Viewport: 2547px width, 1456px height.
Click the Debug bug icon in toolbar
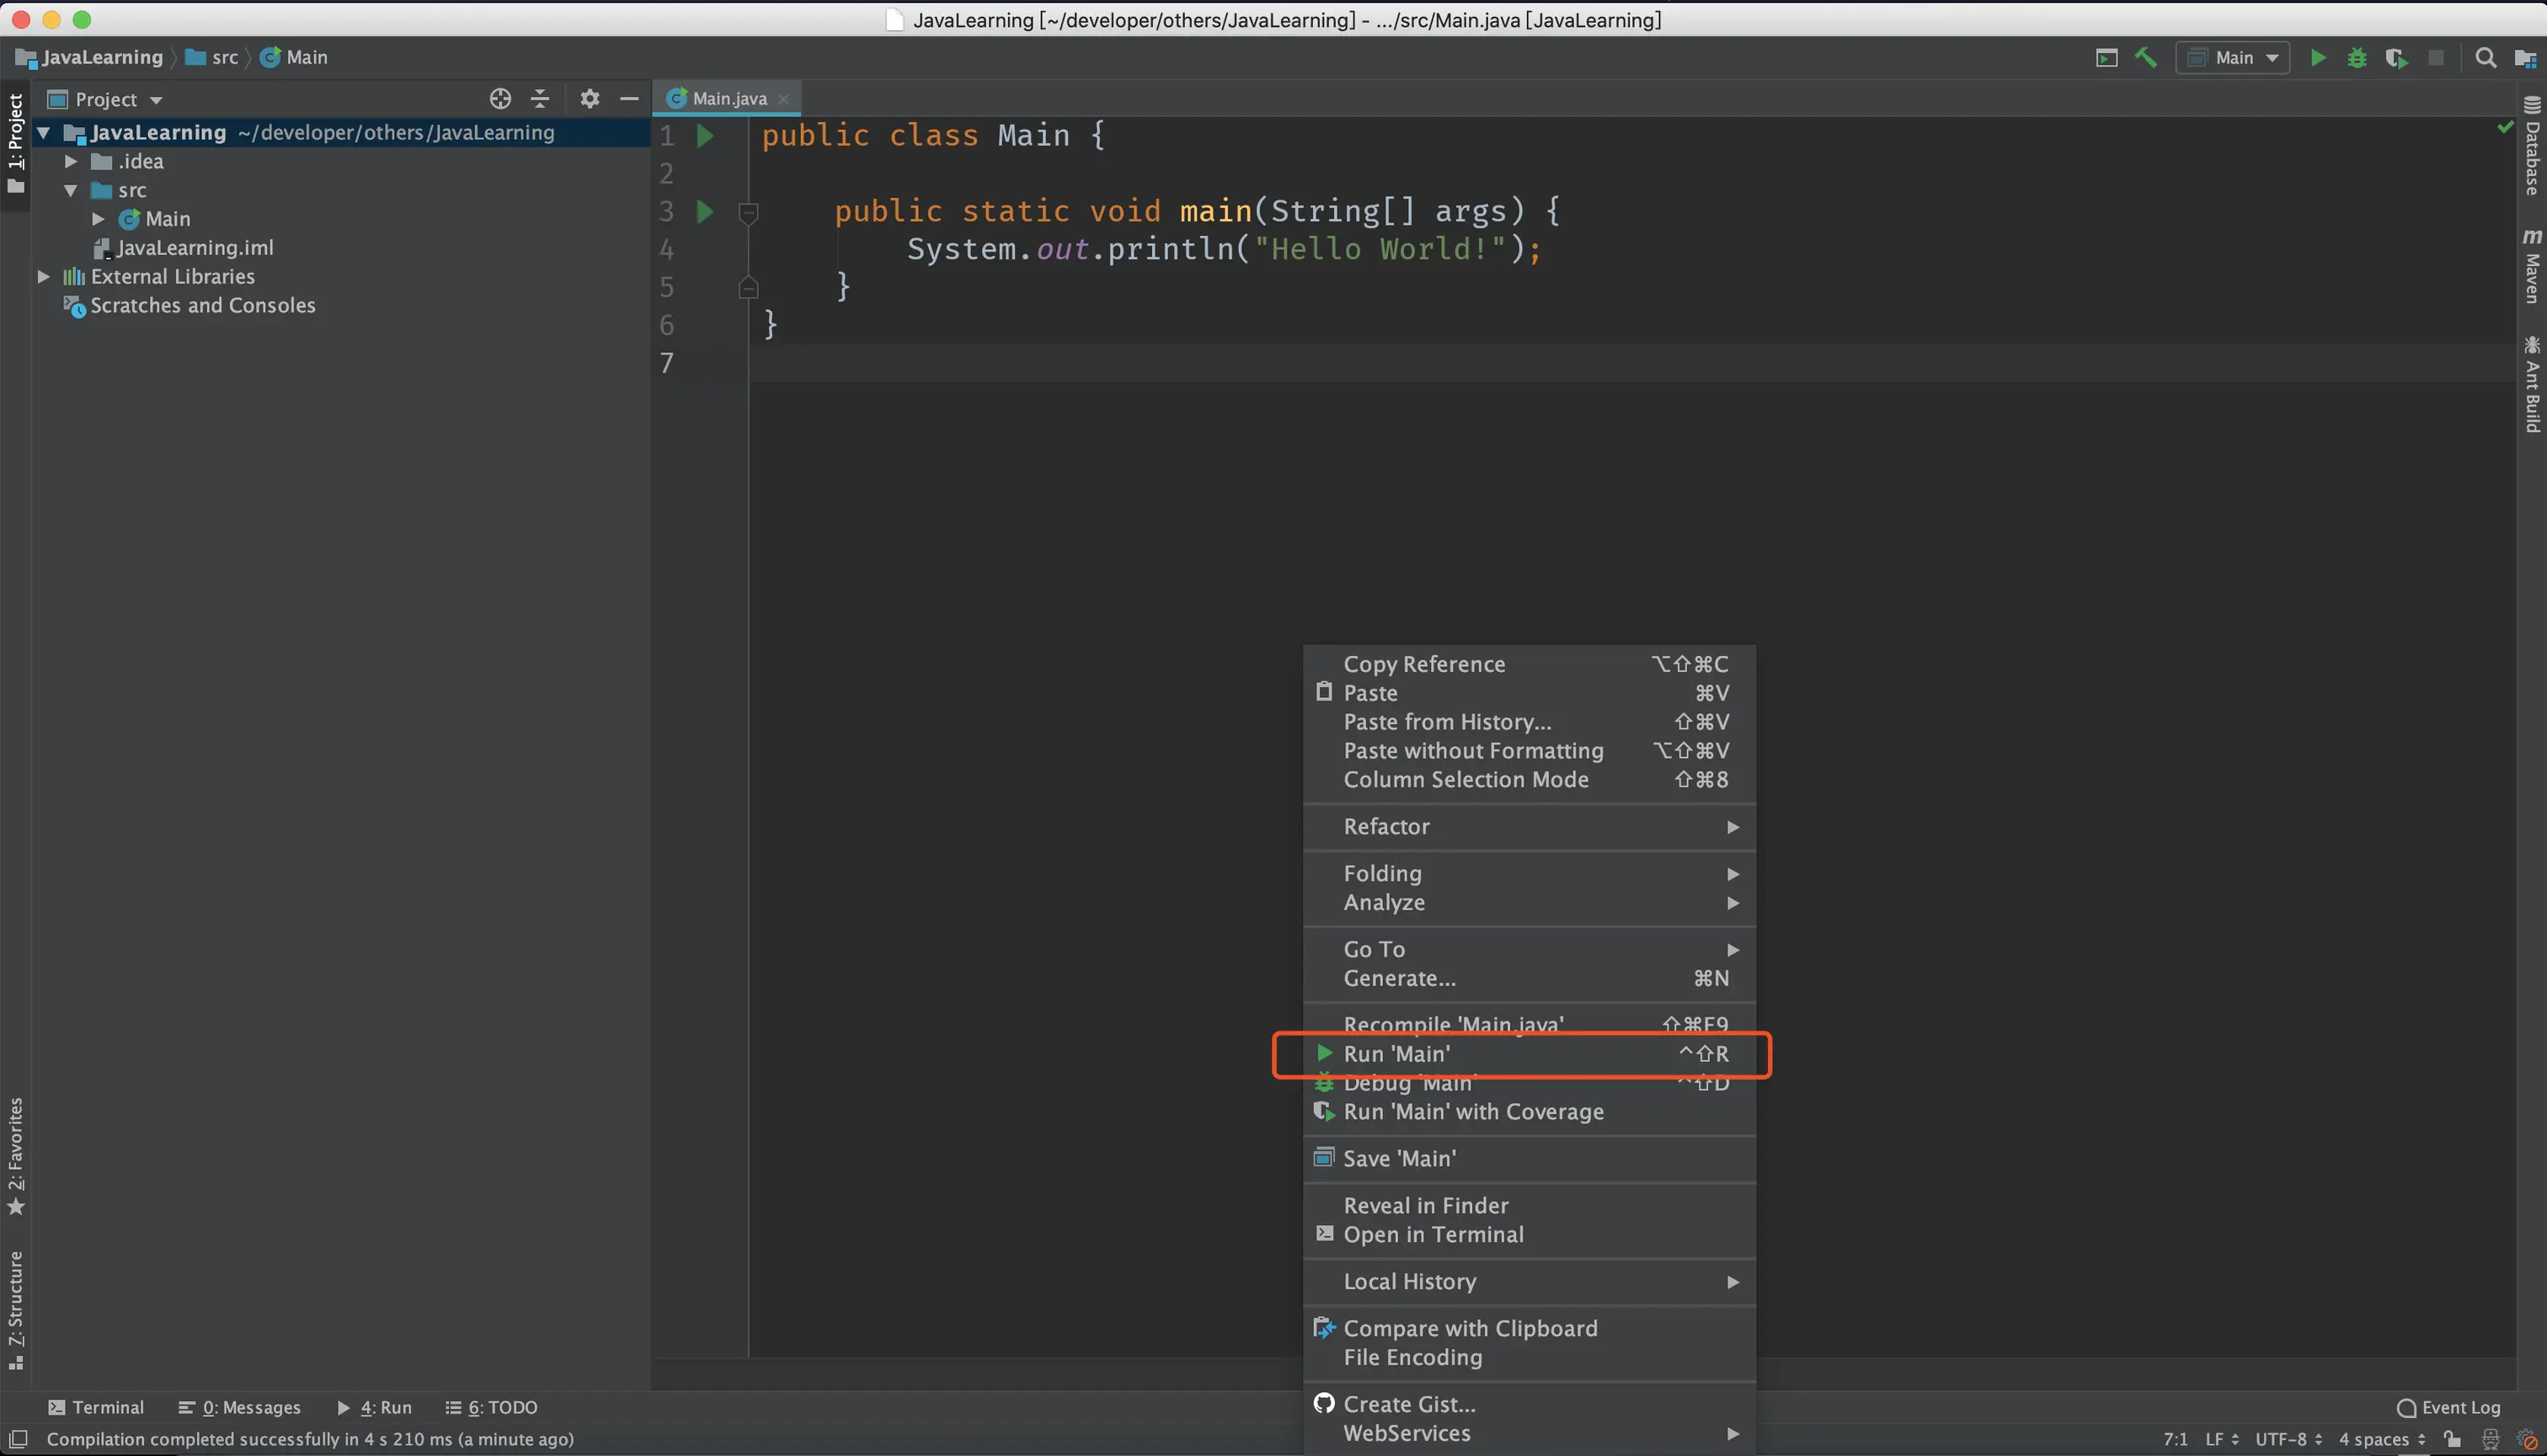(2357, 58)
